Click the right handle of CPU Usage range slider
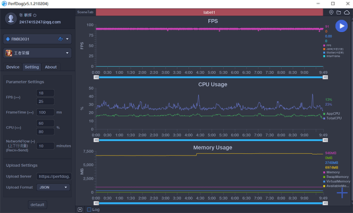 coord(325,140)
